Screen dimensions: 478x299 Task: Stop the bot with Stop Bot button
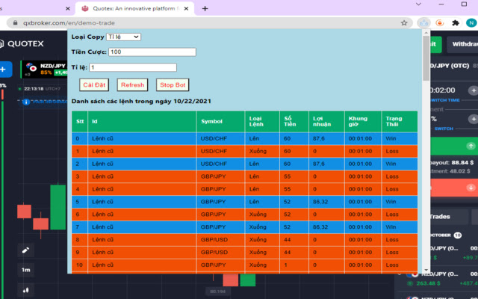[173, 84]
